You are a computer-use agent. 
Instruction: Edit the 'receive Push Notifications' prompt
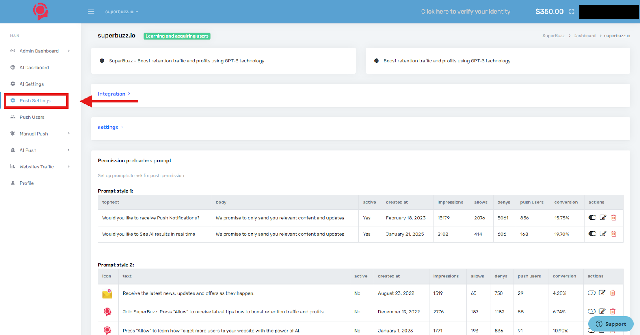(x=603, y=217)
